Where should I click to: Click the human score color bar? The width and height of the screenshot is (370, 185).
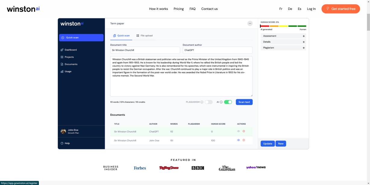click(283, 26)
